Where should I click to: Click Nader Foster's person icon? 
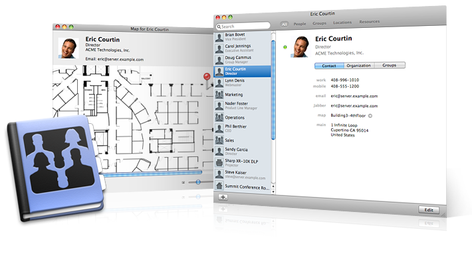click(219, 106)
